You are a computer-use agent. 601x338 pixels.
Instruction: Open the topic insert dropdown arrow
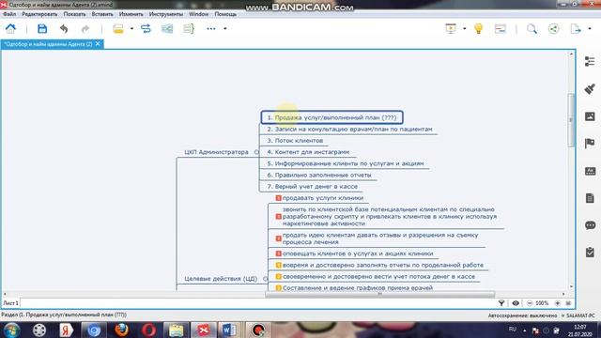(x=131, y=29)
